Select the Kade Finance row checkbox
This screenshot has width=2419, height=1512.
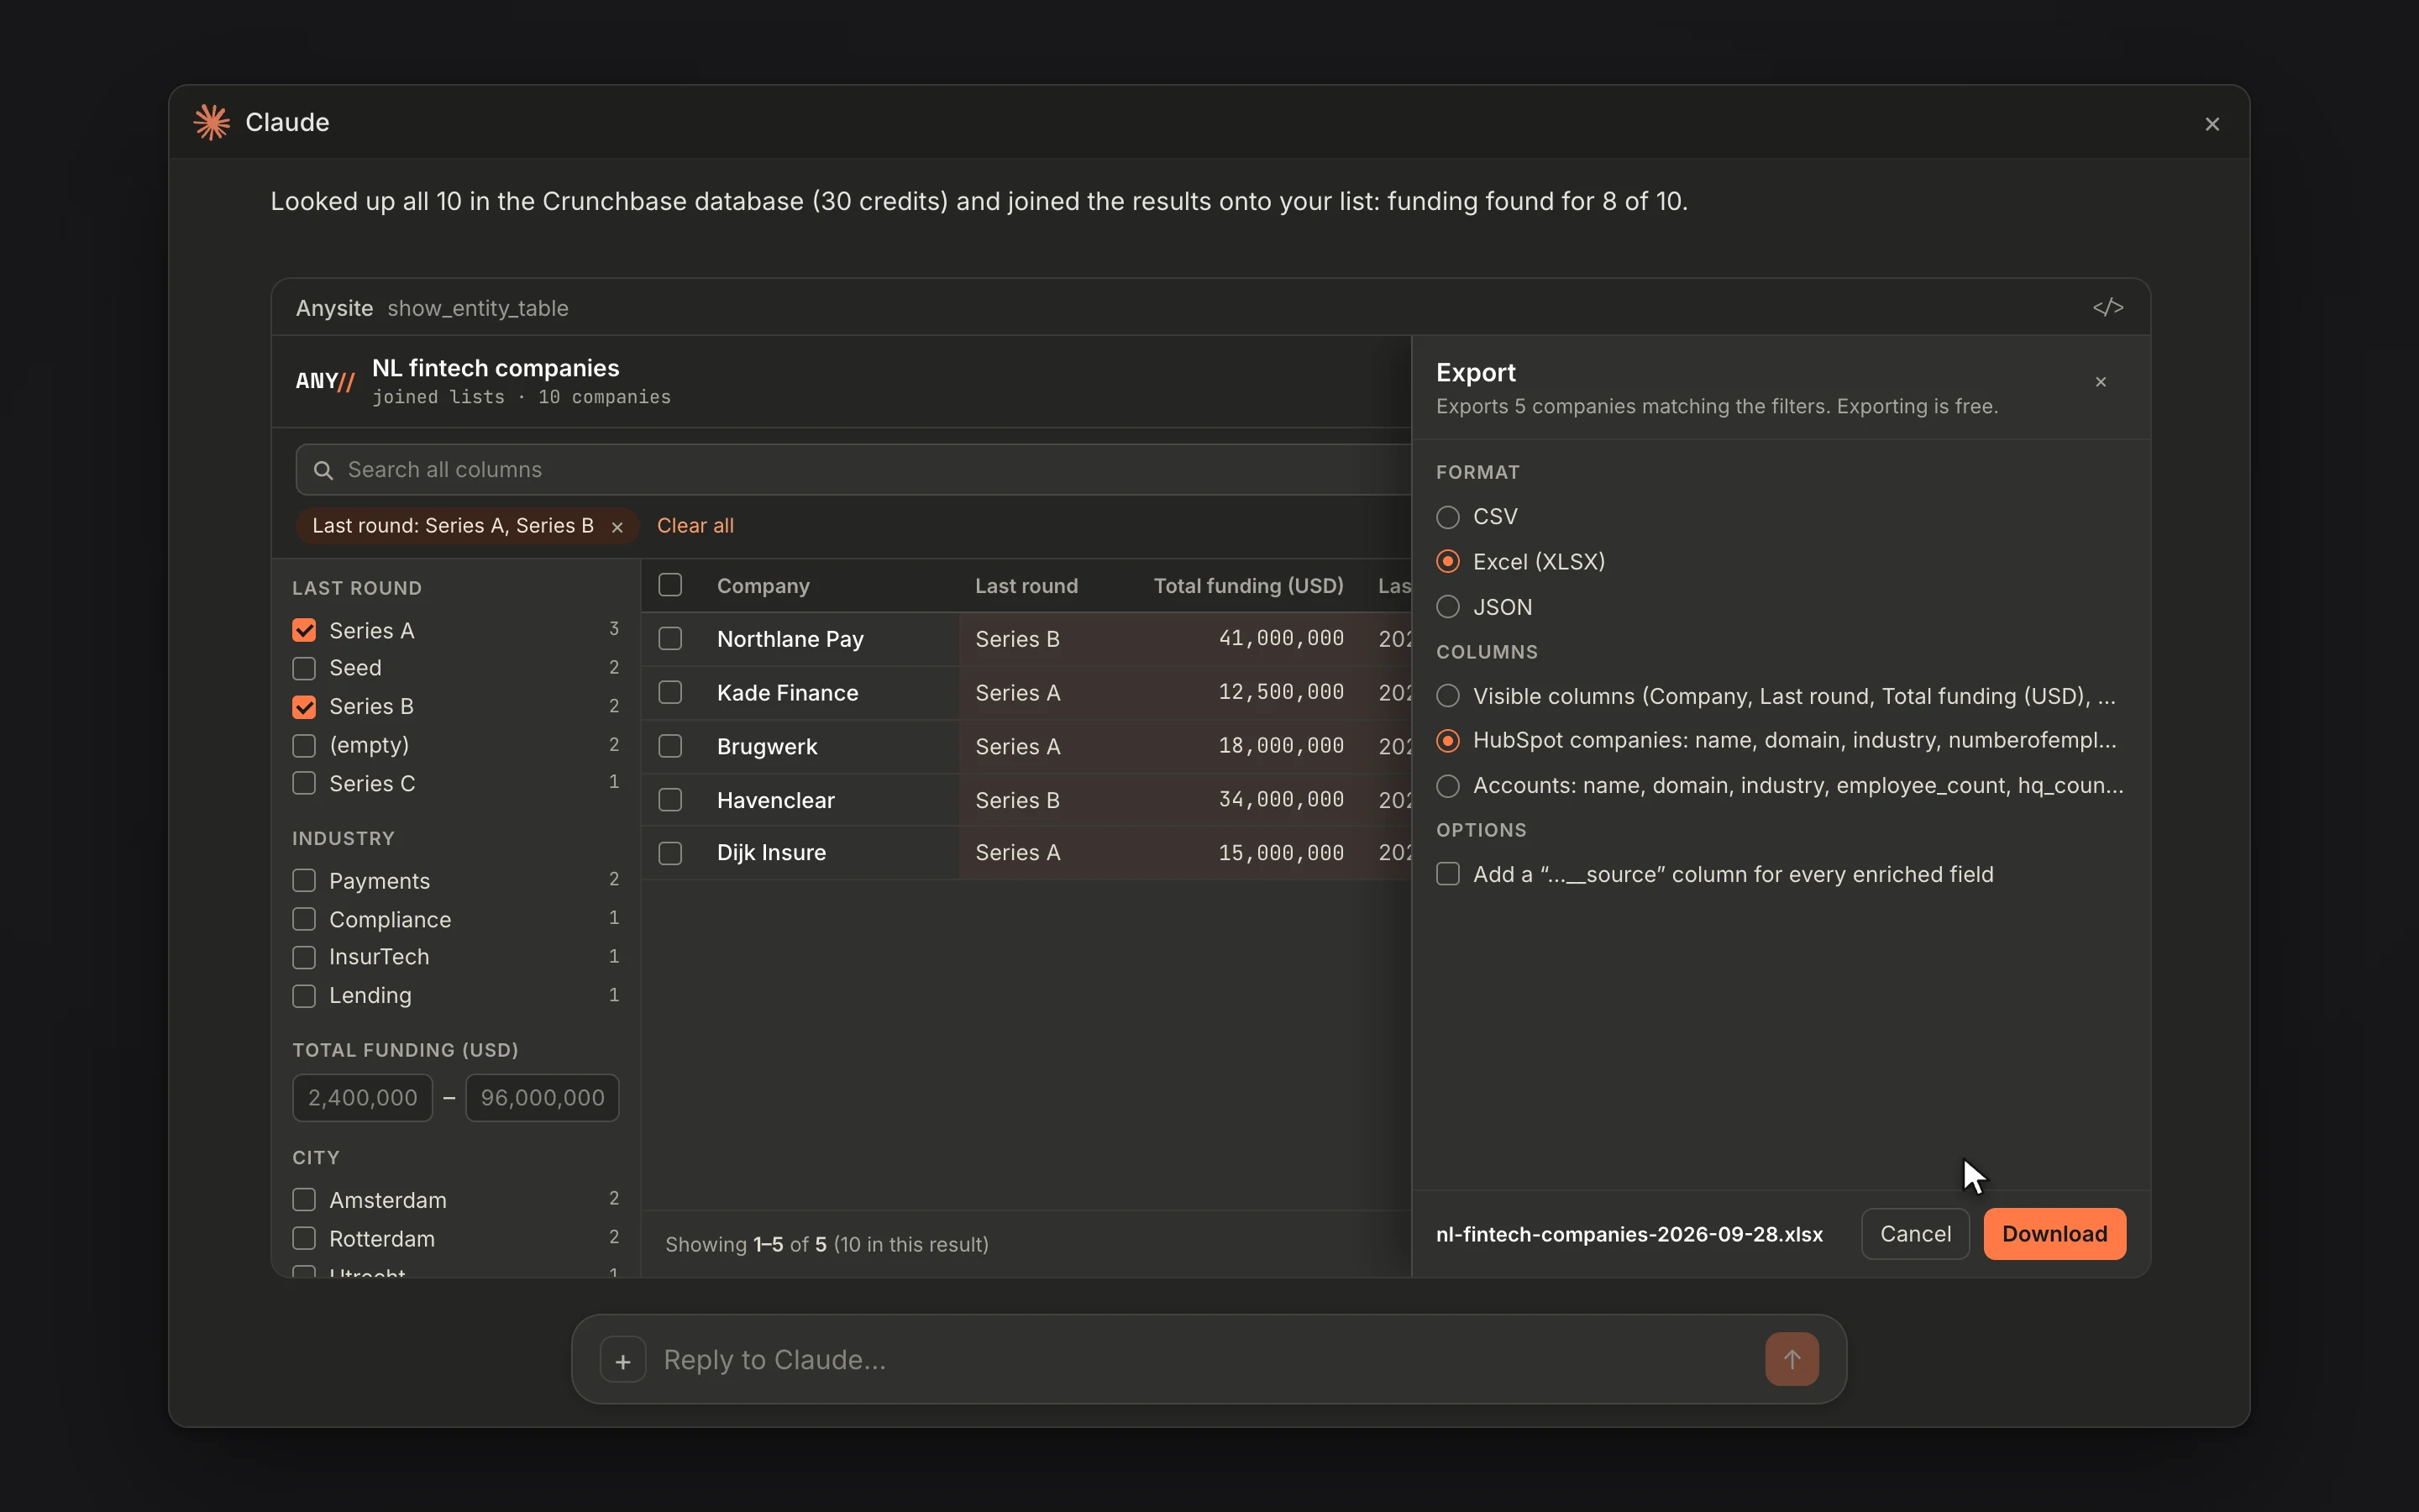669,693
